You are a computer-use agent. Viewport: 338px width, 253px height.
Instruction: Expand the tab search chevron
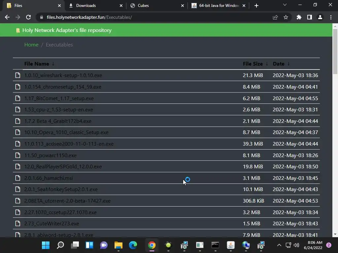pyautogui.click(x=285, y=5)
